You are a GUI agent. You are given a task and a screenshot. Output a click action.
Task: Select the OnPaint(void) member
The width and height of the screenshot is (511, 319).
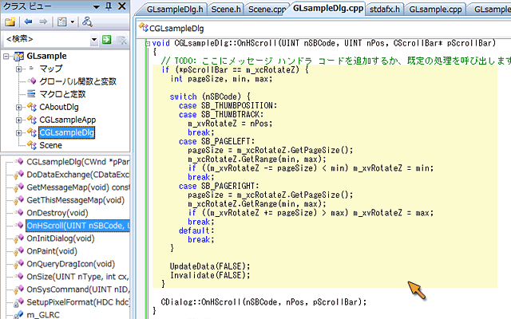click(52, 251)
